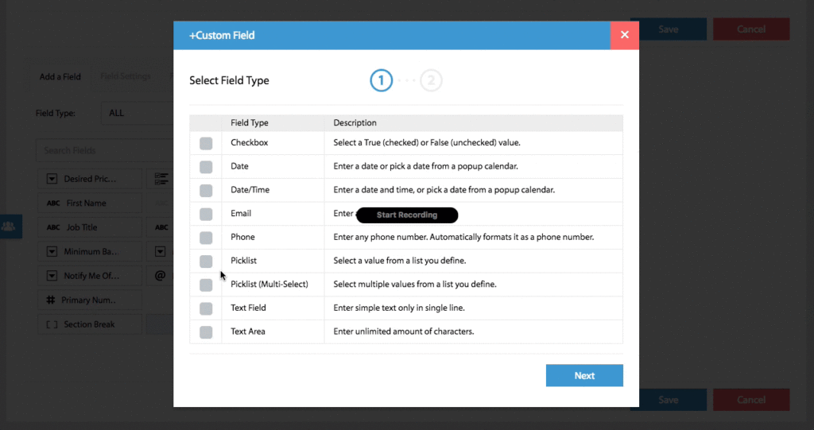Select the First Name field item

(x=90, y=203)
